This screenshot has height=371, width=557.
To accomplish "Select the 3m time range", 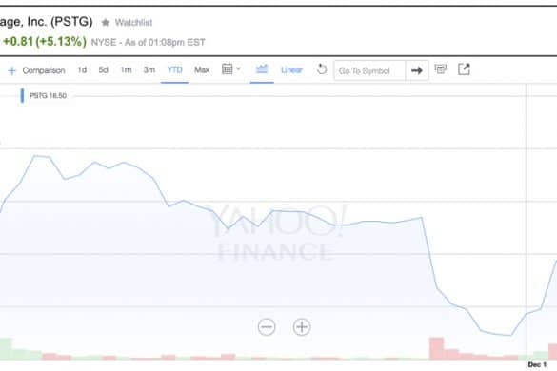I will tap(149, 70).
